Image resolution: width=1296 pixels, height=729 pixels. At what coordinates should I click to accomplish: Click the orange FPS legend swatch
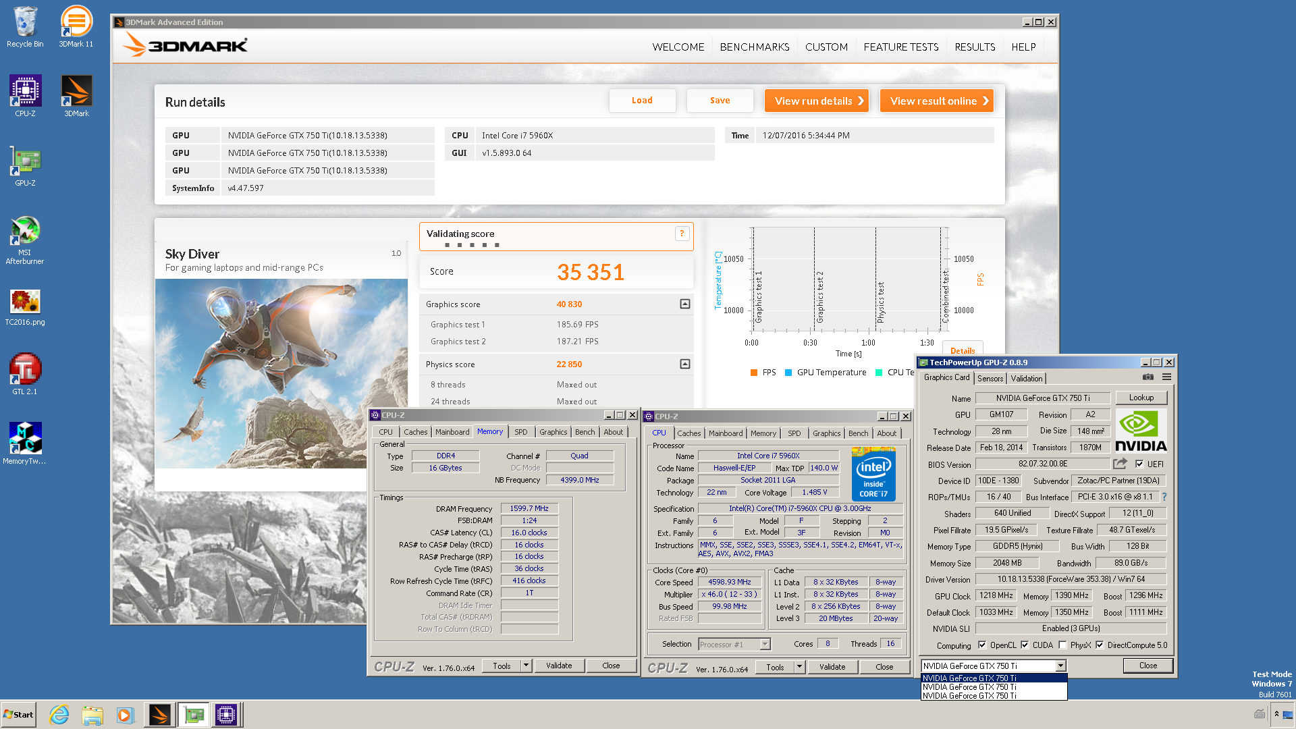[754, 372]
